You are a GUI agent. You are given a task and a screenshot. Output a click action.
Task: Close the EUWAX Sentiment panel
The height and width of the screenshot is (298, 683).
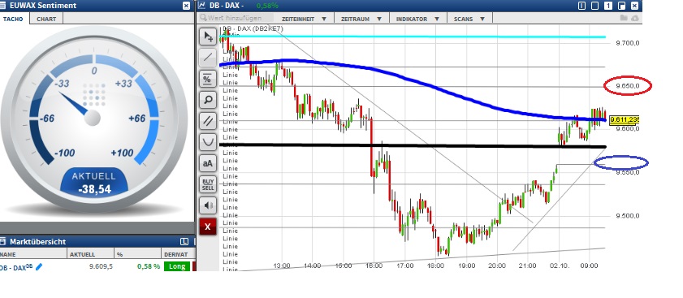pyautogui.click(x=187, y=6)
